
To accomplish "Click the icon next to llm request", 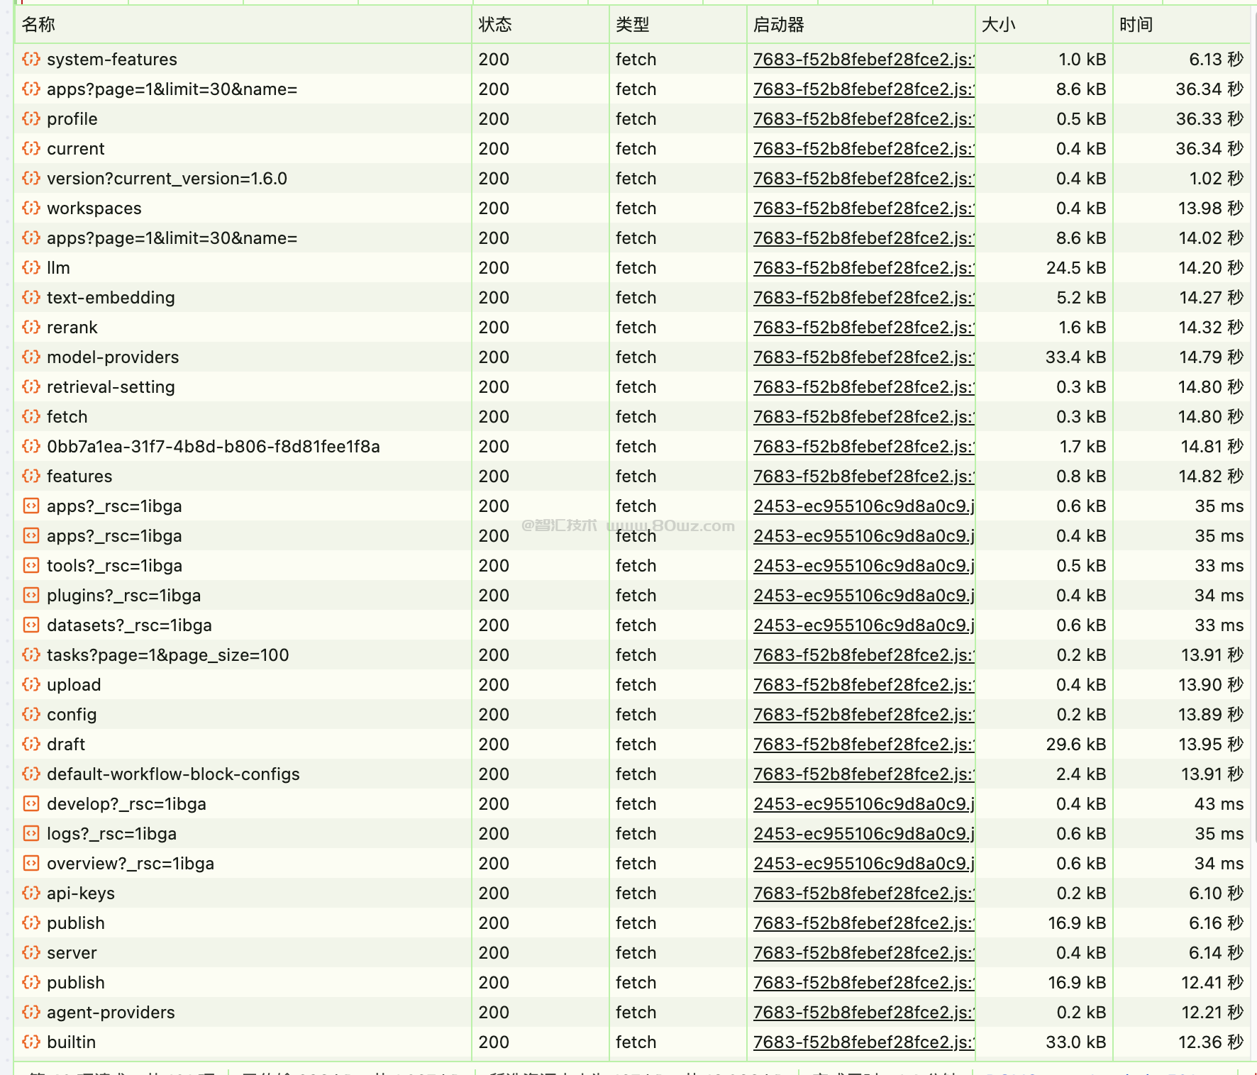I will [x=31, y=268].
